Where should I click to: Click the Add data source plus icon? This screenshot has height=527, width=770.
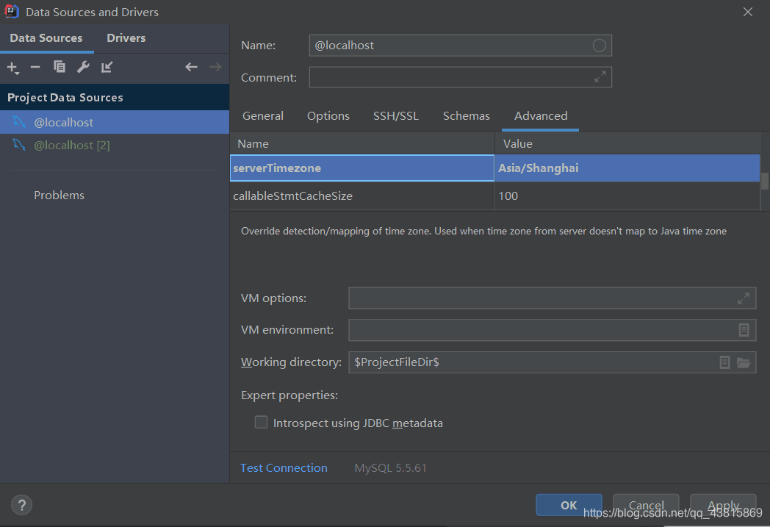pos(12,68)
